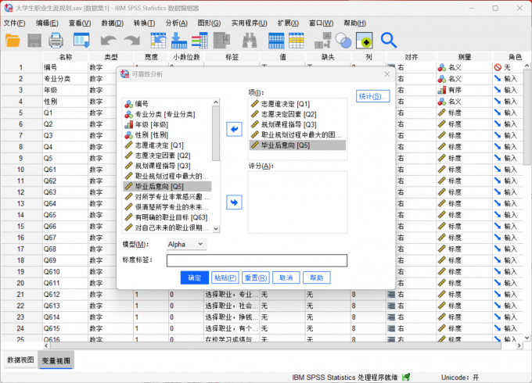532x383 pixels.
Task: Click the Print toolbar icon
Action: coord(56,41)
